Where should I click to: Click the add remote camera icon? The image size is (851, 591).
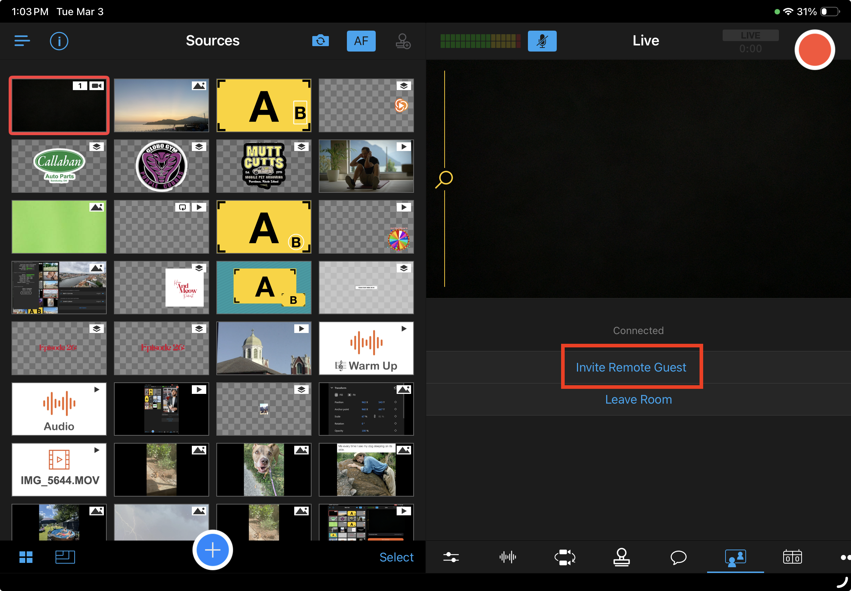pyautogui.click(x=403, y=41)
